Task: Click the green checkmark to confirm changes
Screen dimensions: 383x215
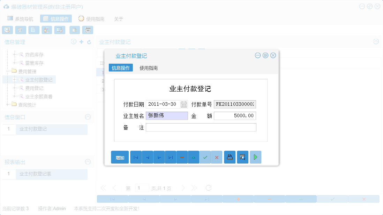Action: pos(205,157)
